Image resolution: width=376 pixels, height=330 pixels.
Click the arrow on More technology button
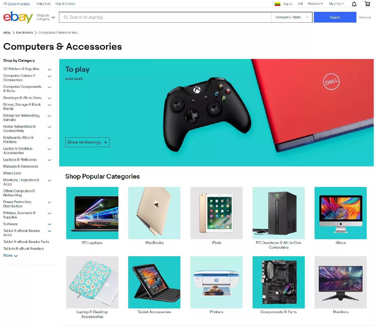point(105,142)
